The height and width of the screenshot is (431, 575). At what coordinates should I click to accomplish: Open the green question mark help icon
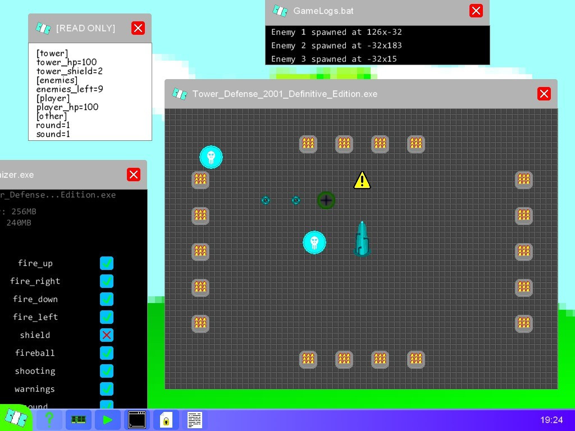pyautogui.click(x=49, y=420)
